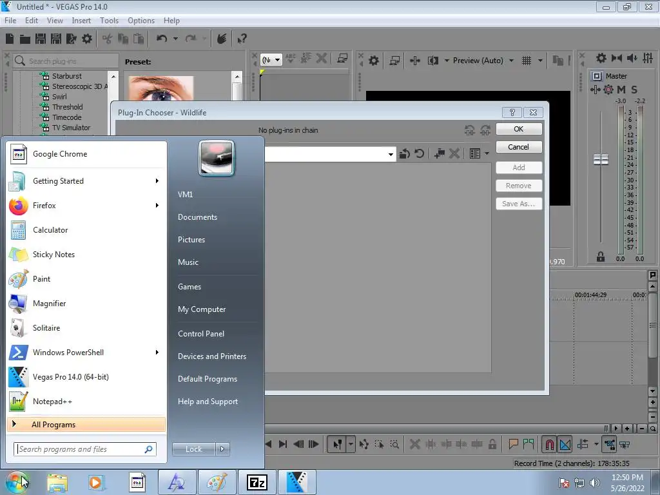The width and height of the screenshot is (660, 495).
Task: Open Notepad++ from Start menu
Action: [x=86, y=401]
